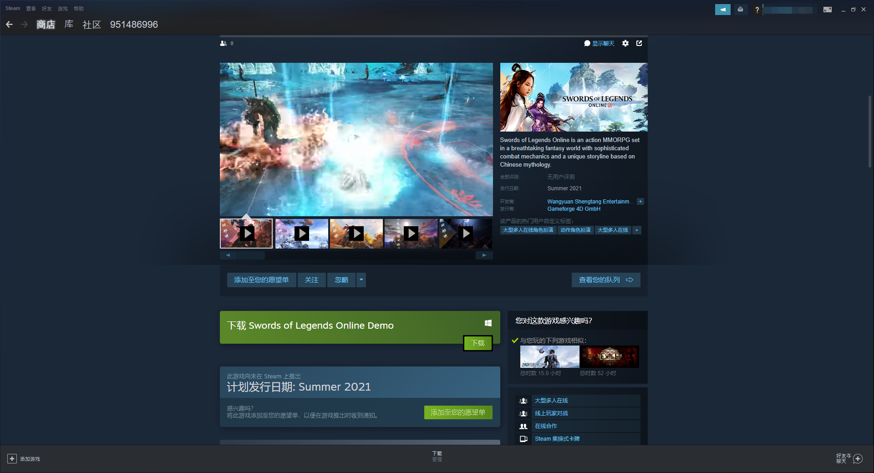The image size is (874, 473).
Task: Click the co-op icon beside 在线合作
Action: click(523, 426)
